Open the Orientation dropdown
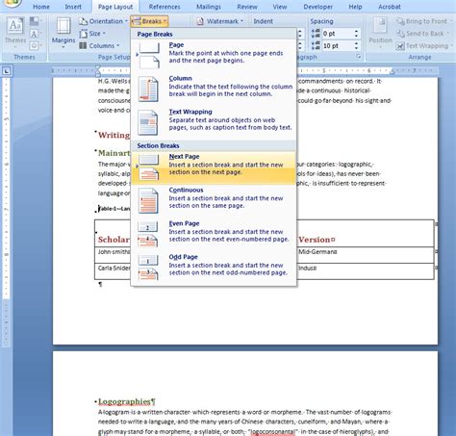The width and height of the screenshot is (456, 436). [104, 21]
